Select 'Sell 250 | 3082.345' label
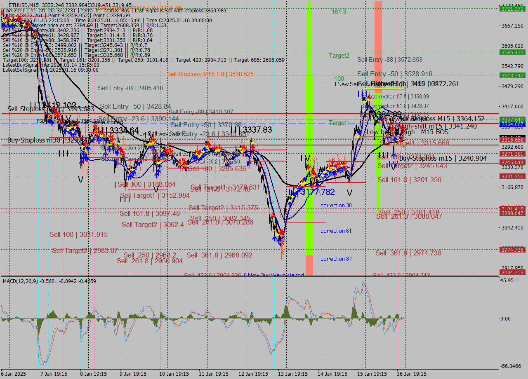 (220, 218)
